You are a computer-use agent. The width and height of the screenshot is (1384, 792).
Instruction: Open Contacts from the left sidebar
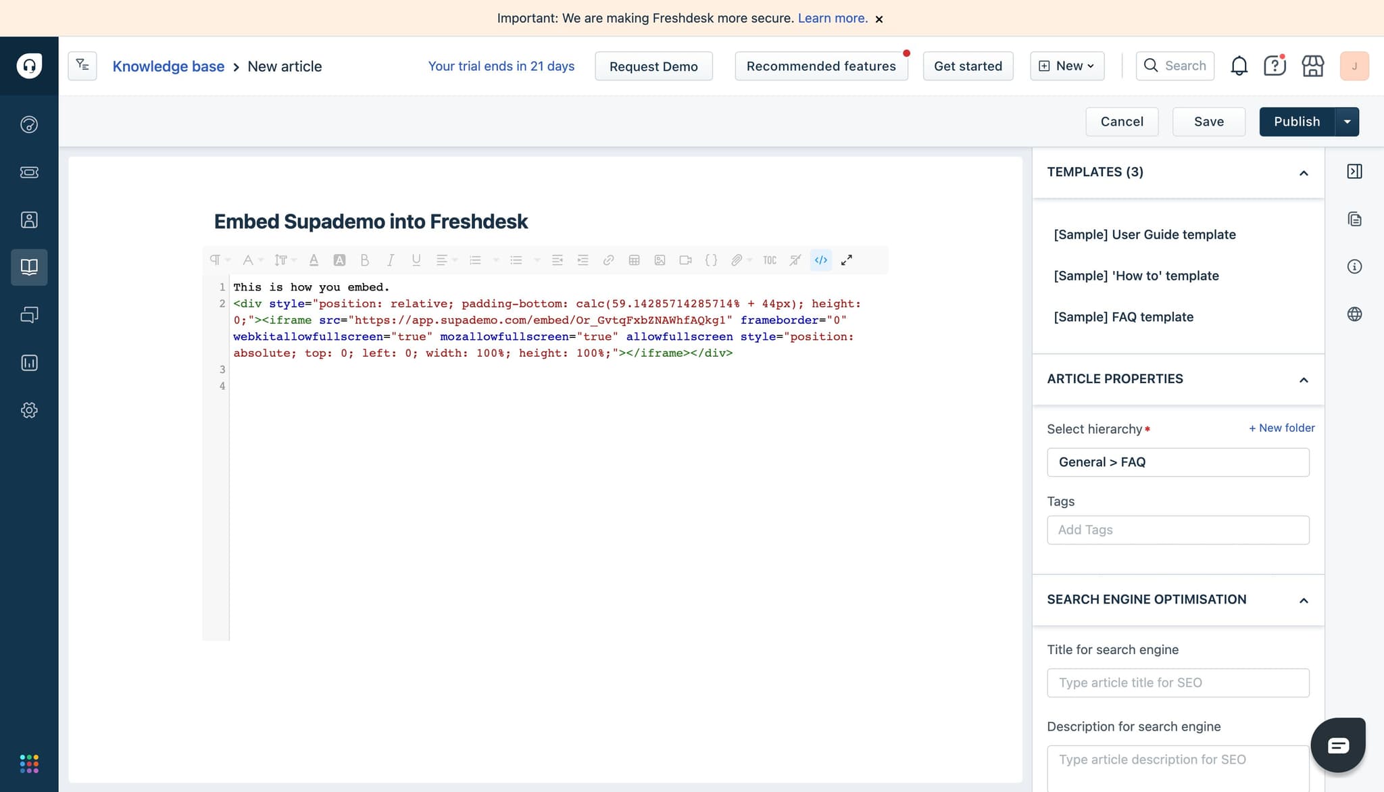29,219
